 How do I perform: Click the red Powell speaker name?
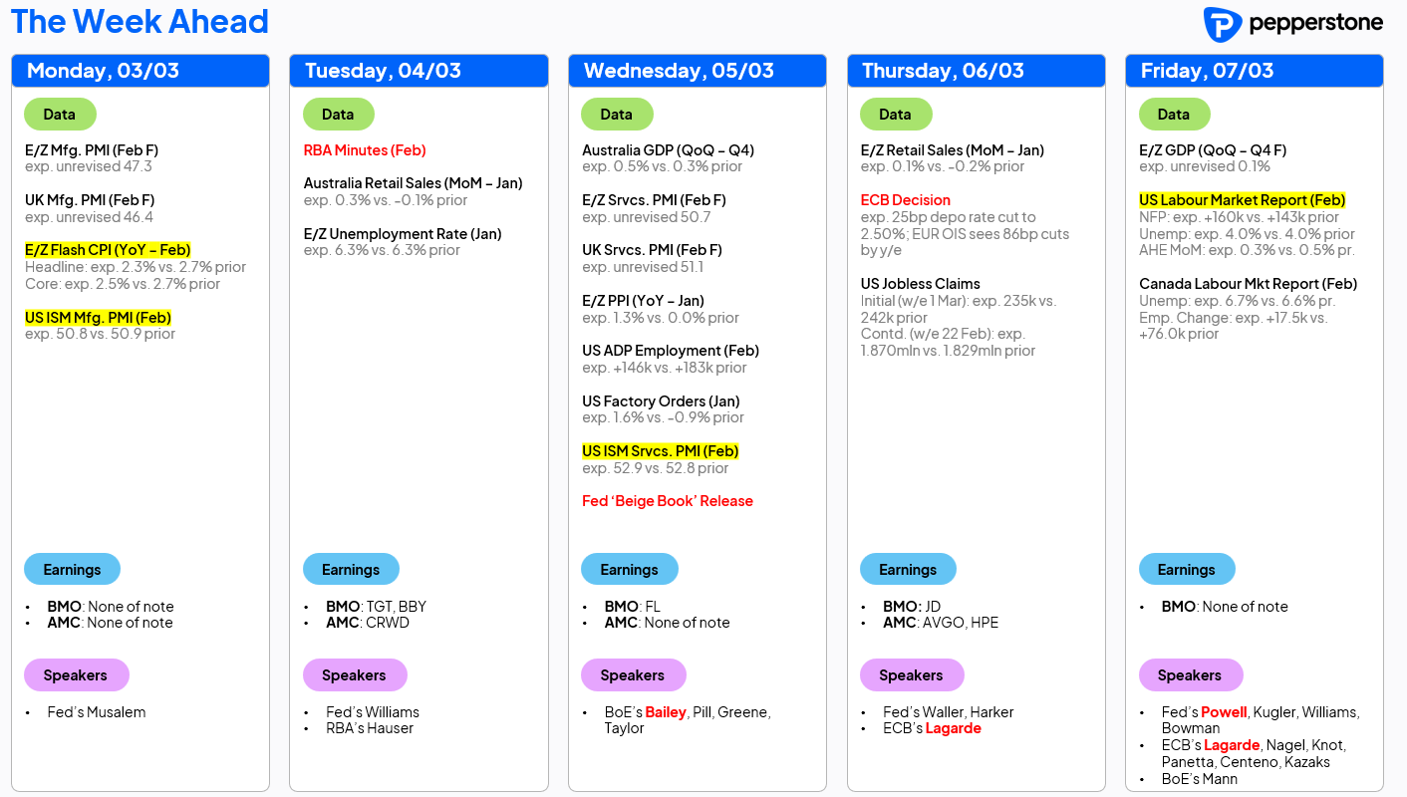[x=1224, y=712]
